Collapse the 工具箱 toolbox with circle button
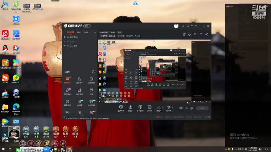This screenshot has height=152, width=271. (93, 72)
